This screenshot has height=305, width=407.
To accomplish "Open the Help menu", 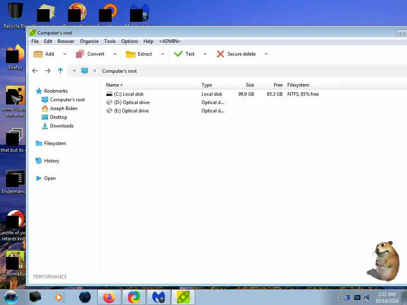I will pos(149,41).
